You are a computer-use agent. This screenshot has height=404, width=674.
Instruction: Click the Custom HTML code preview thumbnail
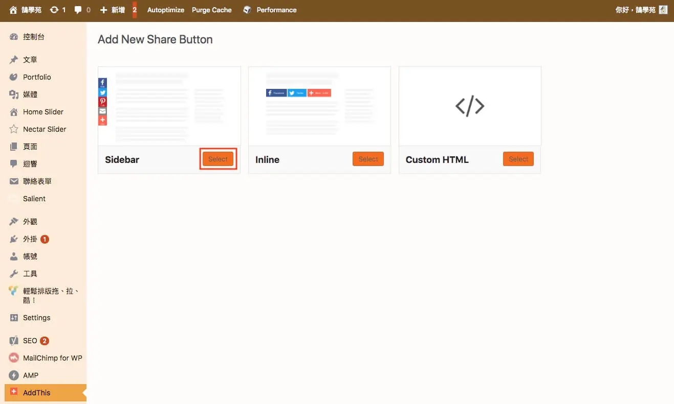tap(470, 106)
